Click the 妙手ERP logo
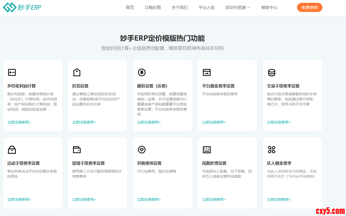Screen dimensions: 346x216 point(22,7)
